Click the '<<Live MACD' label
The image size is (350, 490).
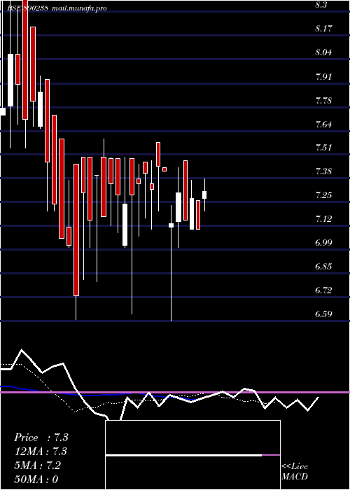point(295,472)
